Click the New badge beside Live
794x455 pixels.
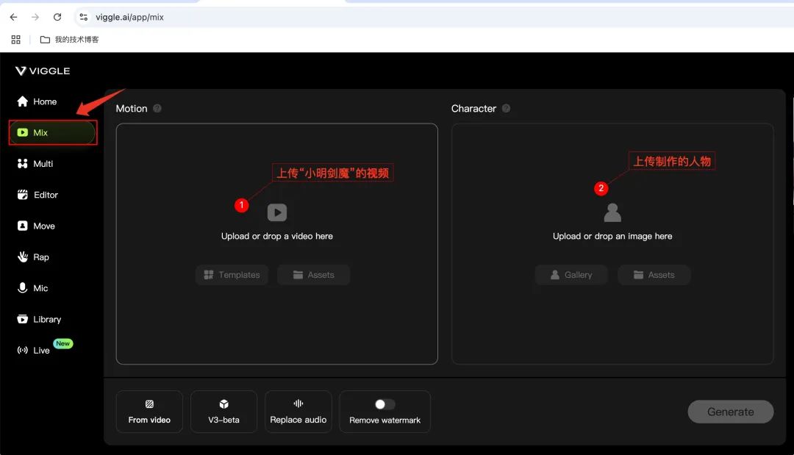point(62,344)
